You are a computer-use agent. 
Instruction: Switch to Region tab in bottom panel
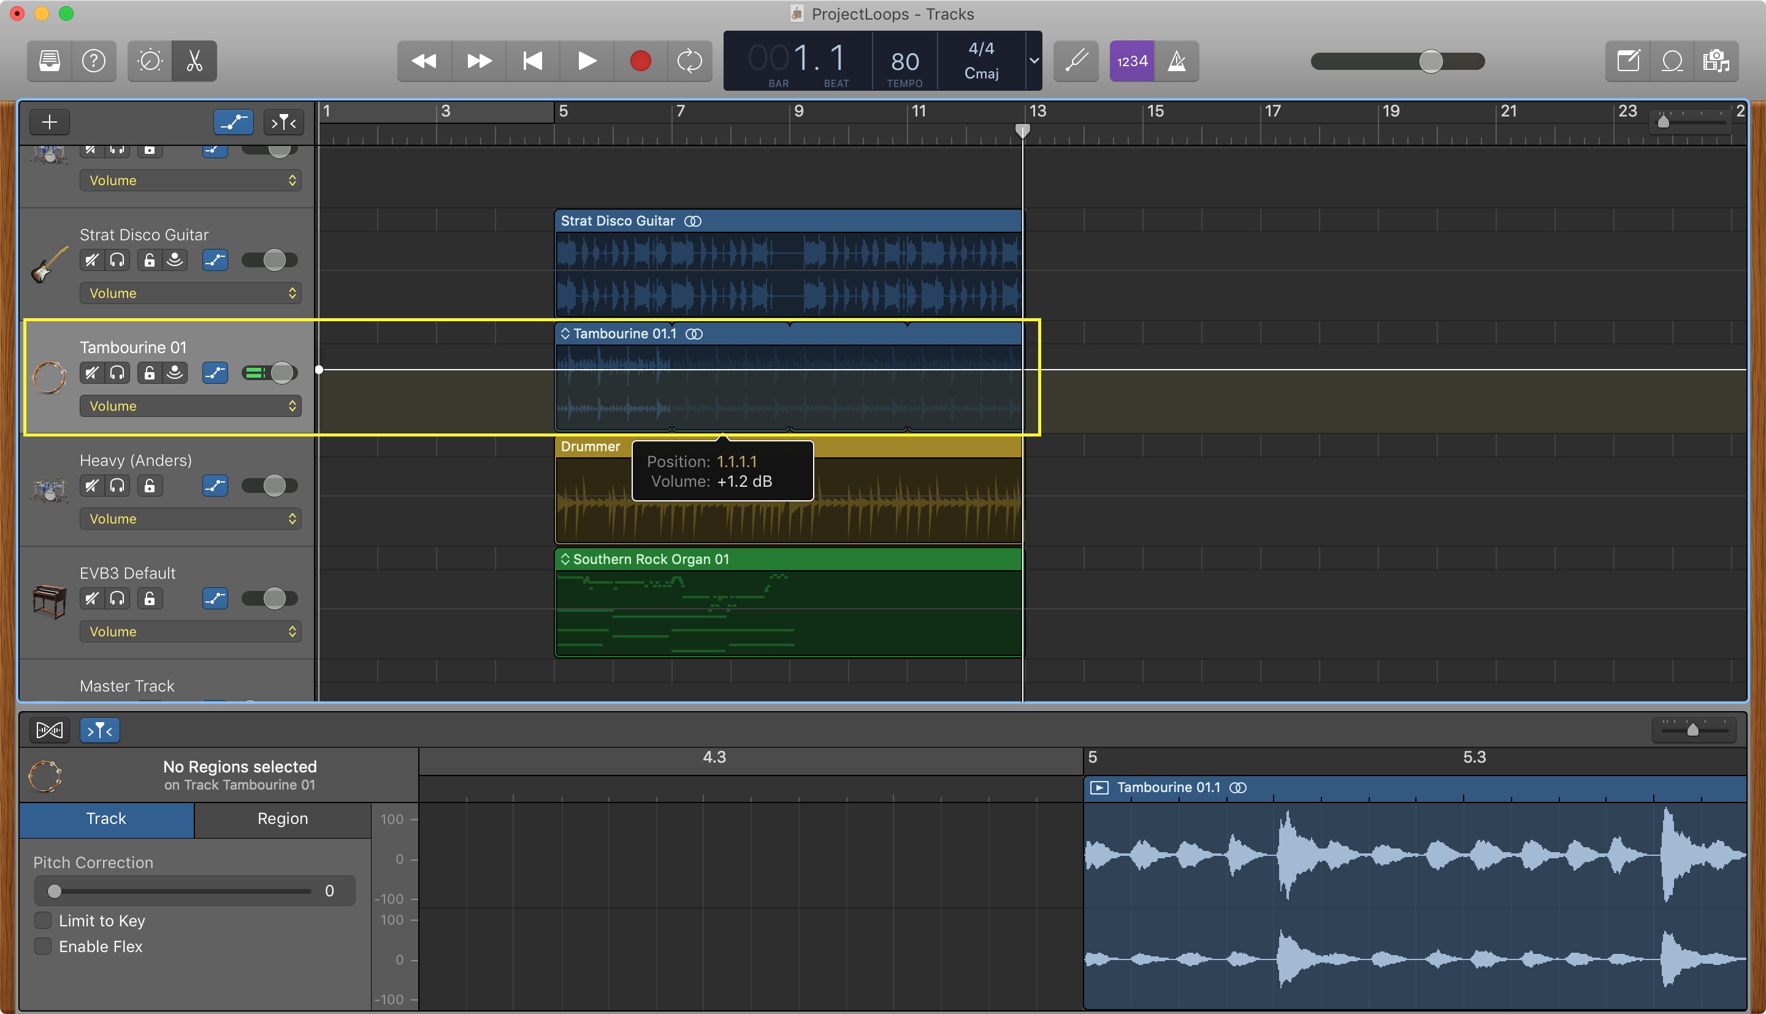(280, 817)
